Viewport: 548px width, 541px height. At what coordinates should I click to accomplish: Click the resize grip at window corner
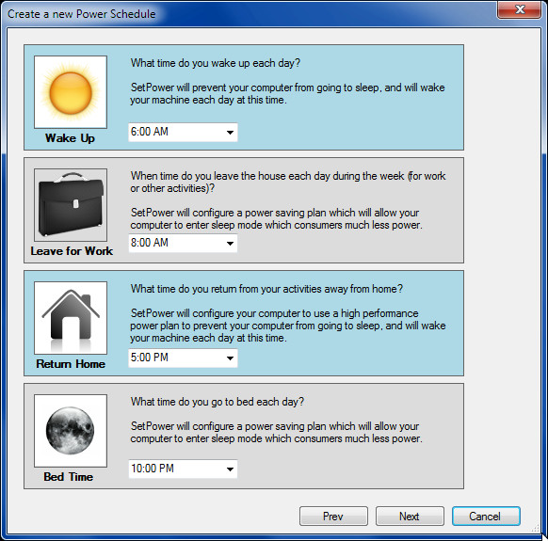pos(536,528)
